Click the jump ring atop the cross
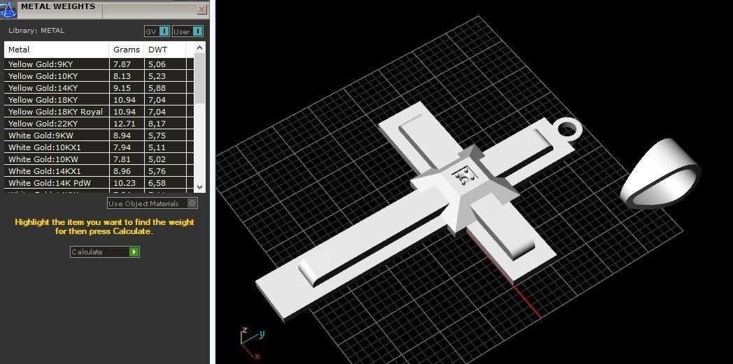Screen dimensions: 733x364 pos(569,129)
